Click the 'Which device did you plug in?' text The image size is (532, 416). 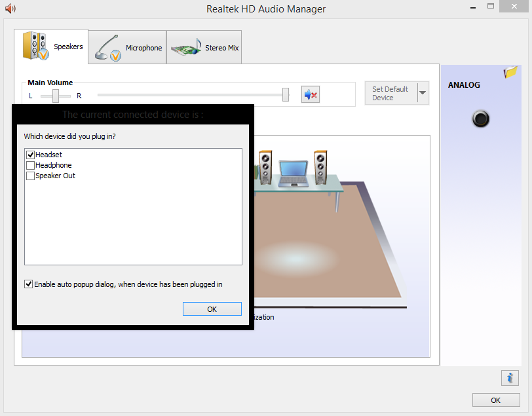pyautogui.click(x=70, y=136)
